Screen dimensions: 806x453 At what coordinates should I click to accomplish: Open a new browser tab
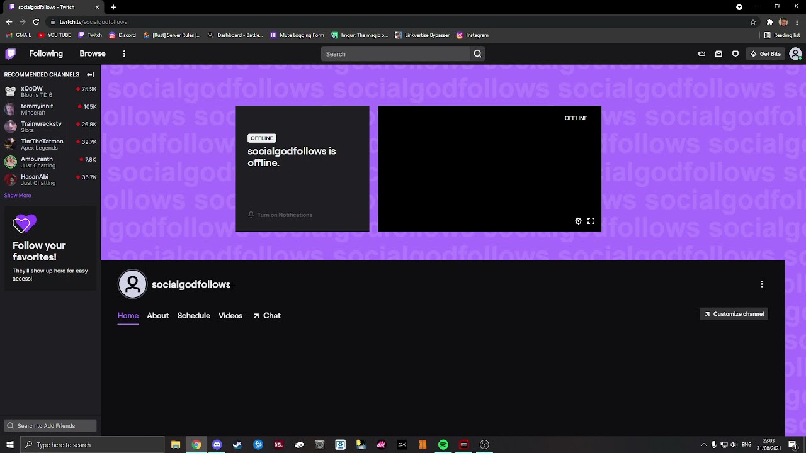[113, 7]
